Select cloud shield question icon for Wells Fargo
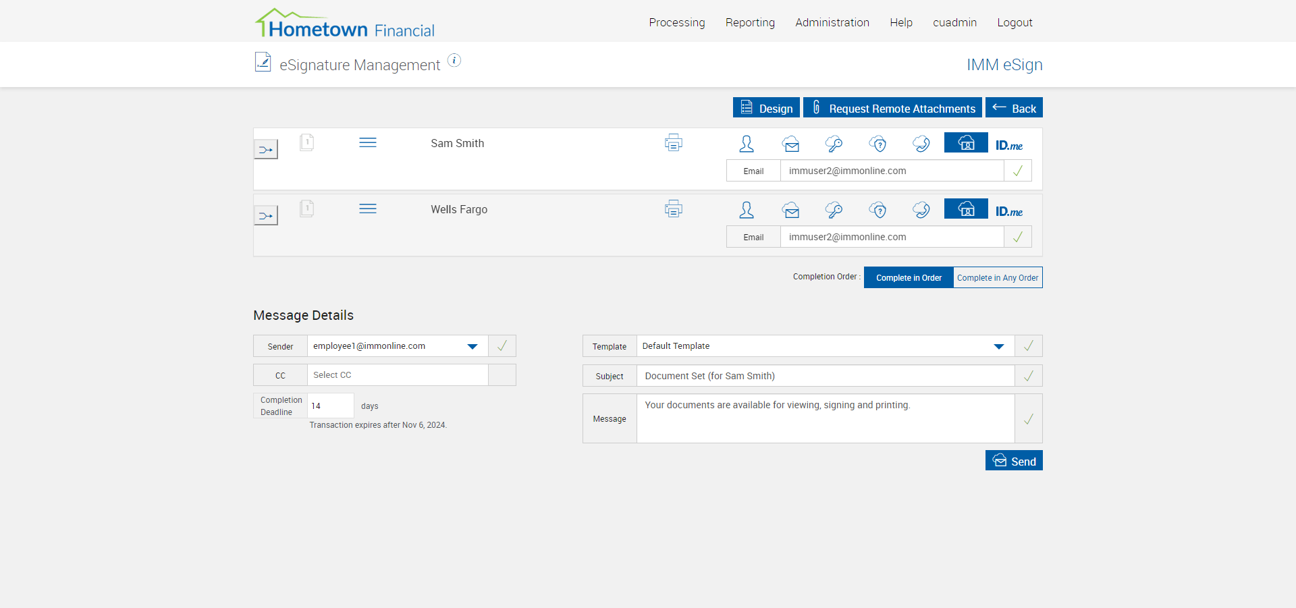The height and width of the screenshot is (608, 1296). point(878,210)
